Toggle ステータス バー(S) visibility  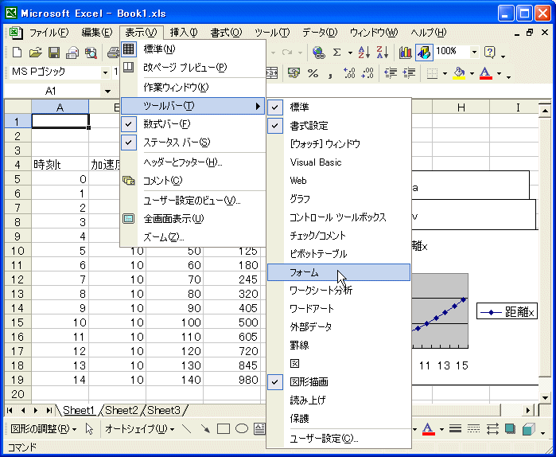193,143
